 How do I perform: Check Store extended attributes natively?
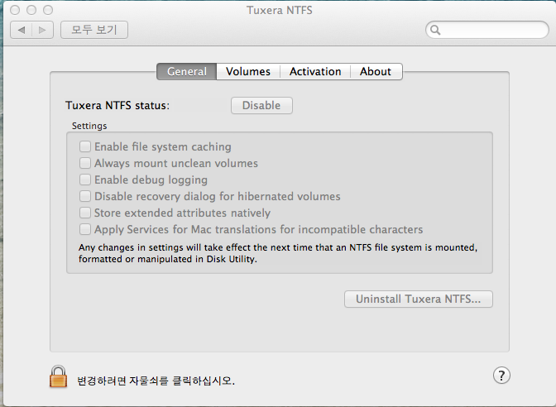point(85,213)
